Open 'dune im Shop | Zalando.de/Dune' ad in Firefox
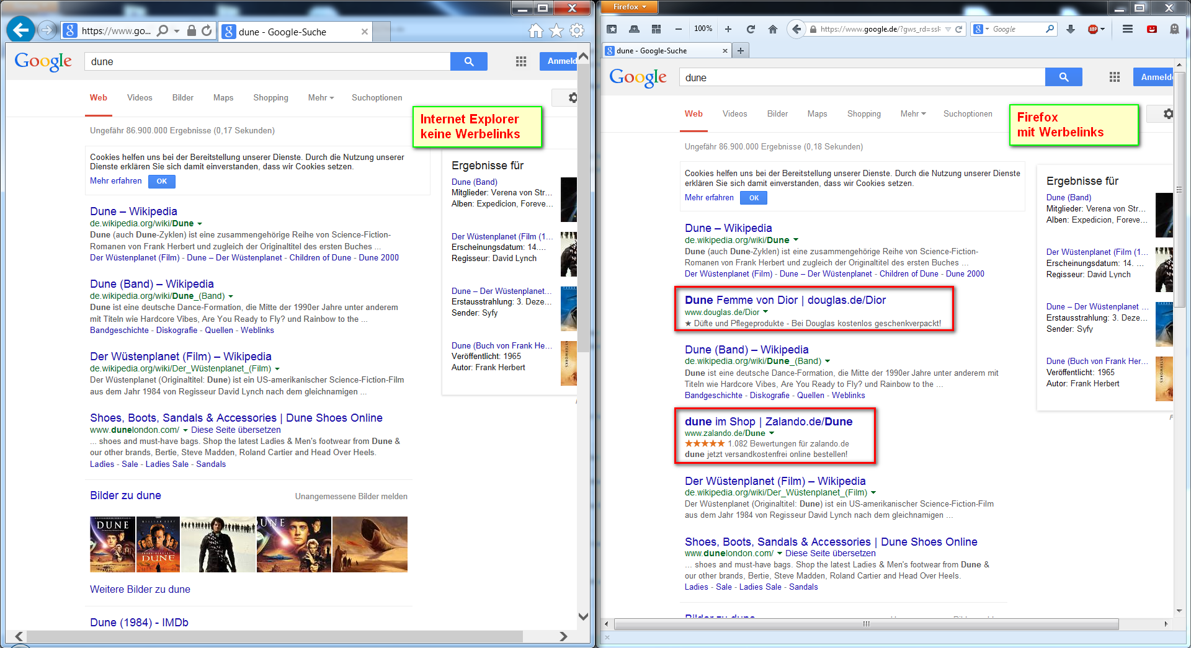Image resolution: width=1191 pixels, height=648 pixels. pos(769,422)
